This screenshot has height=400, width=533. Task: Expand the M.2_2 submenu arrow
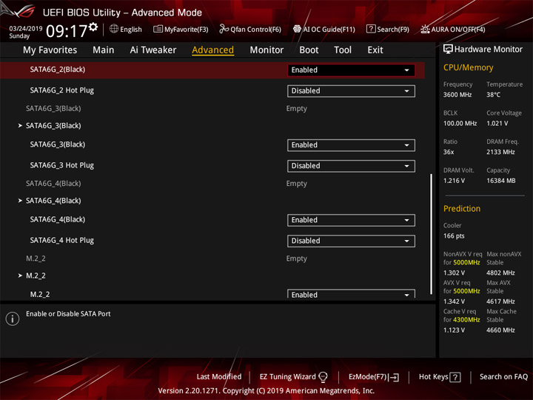click(x=20, y=276)
